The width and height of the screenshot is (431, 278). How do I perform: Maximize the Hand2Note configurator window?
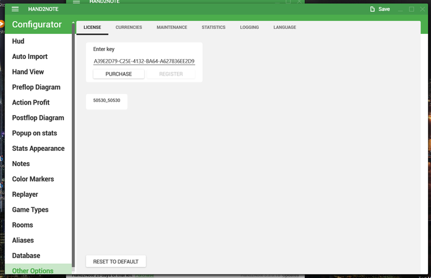pos(411,9)
